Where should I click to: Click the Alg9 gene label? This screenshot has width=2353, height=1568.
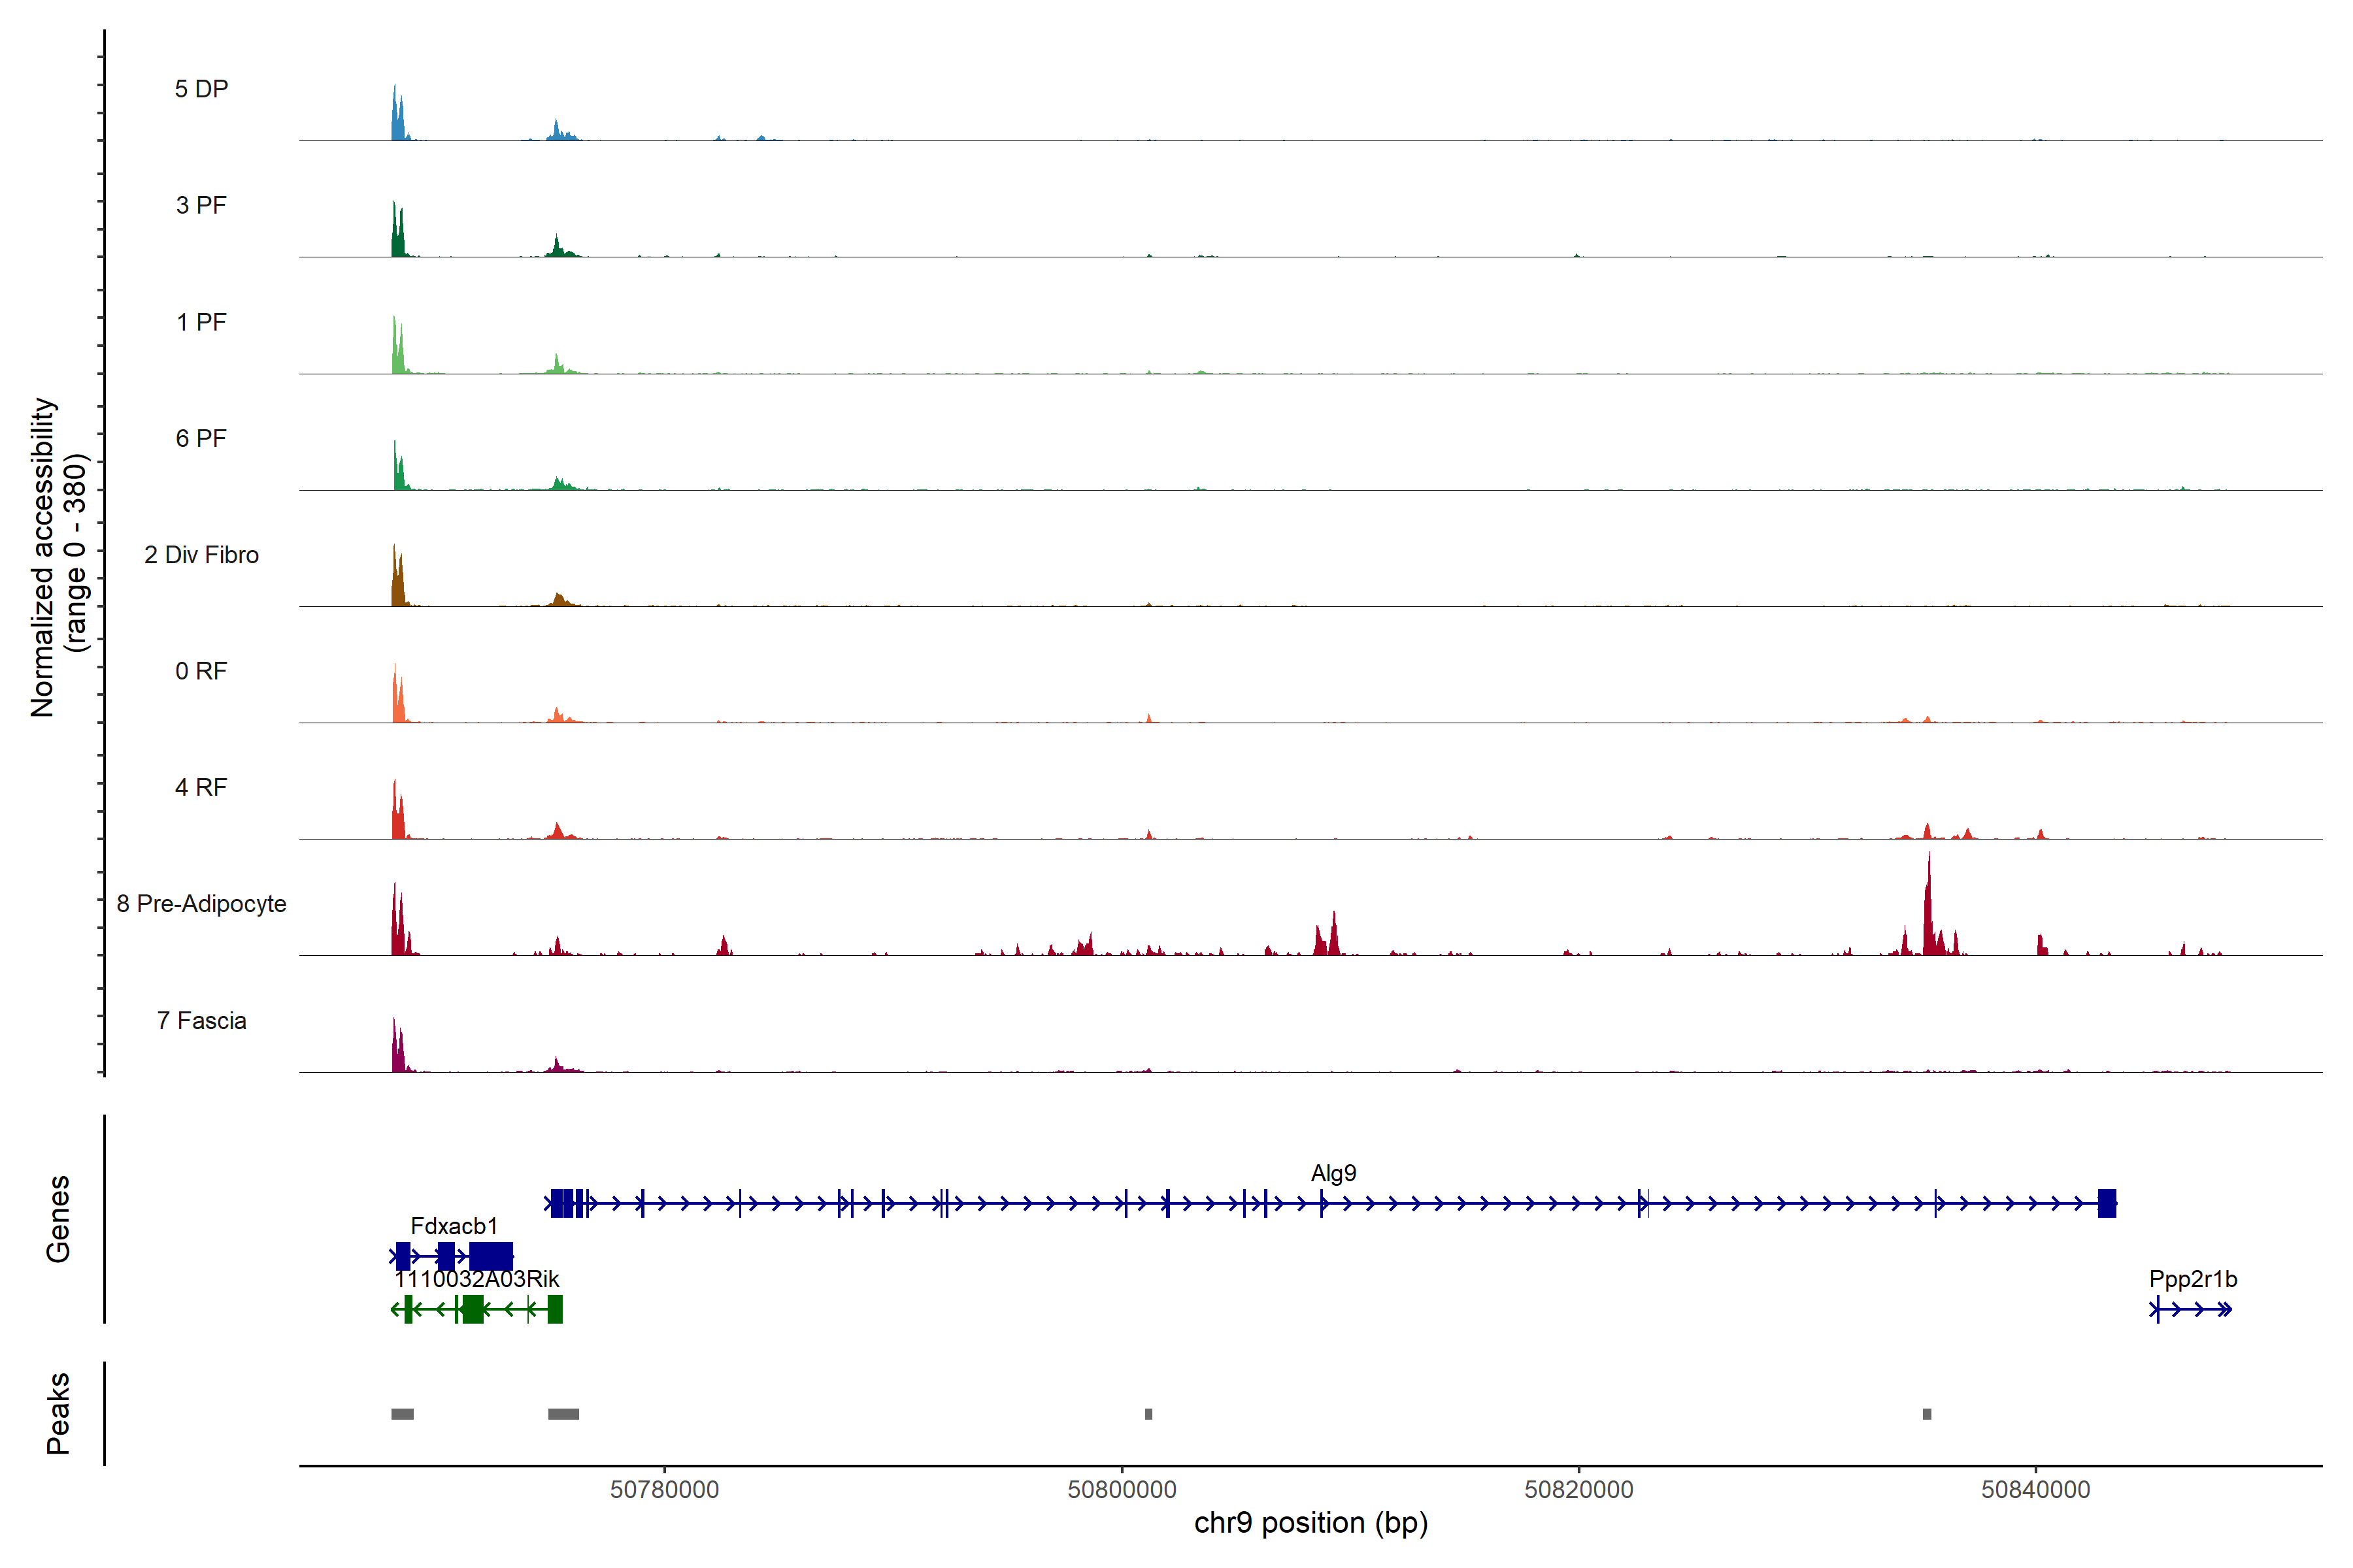coord(1333,1173)
